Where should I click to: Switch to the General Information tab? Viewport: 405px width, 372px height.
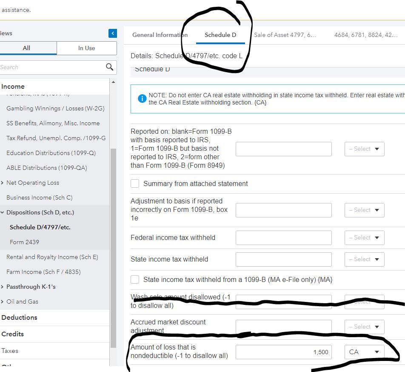tap(160, 35)
